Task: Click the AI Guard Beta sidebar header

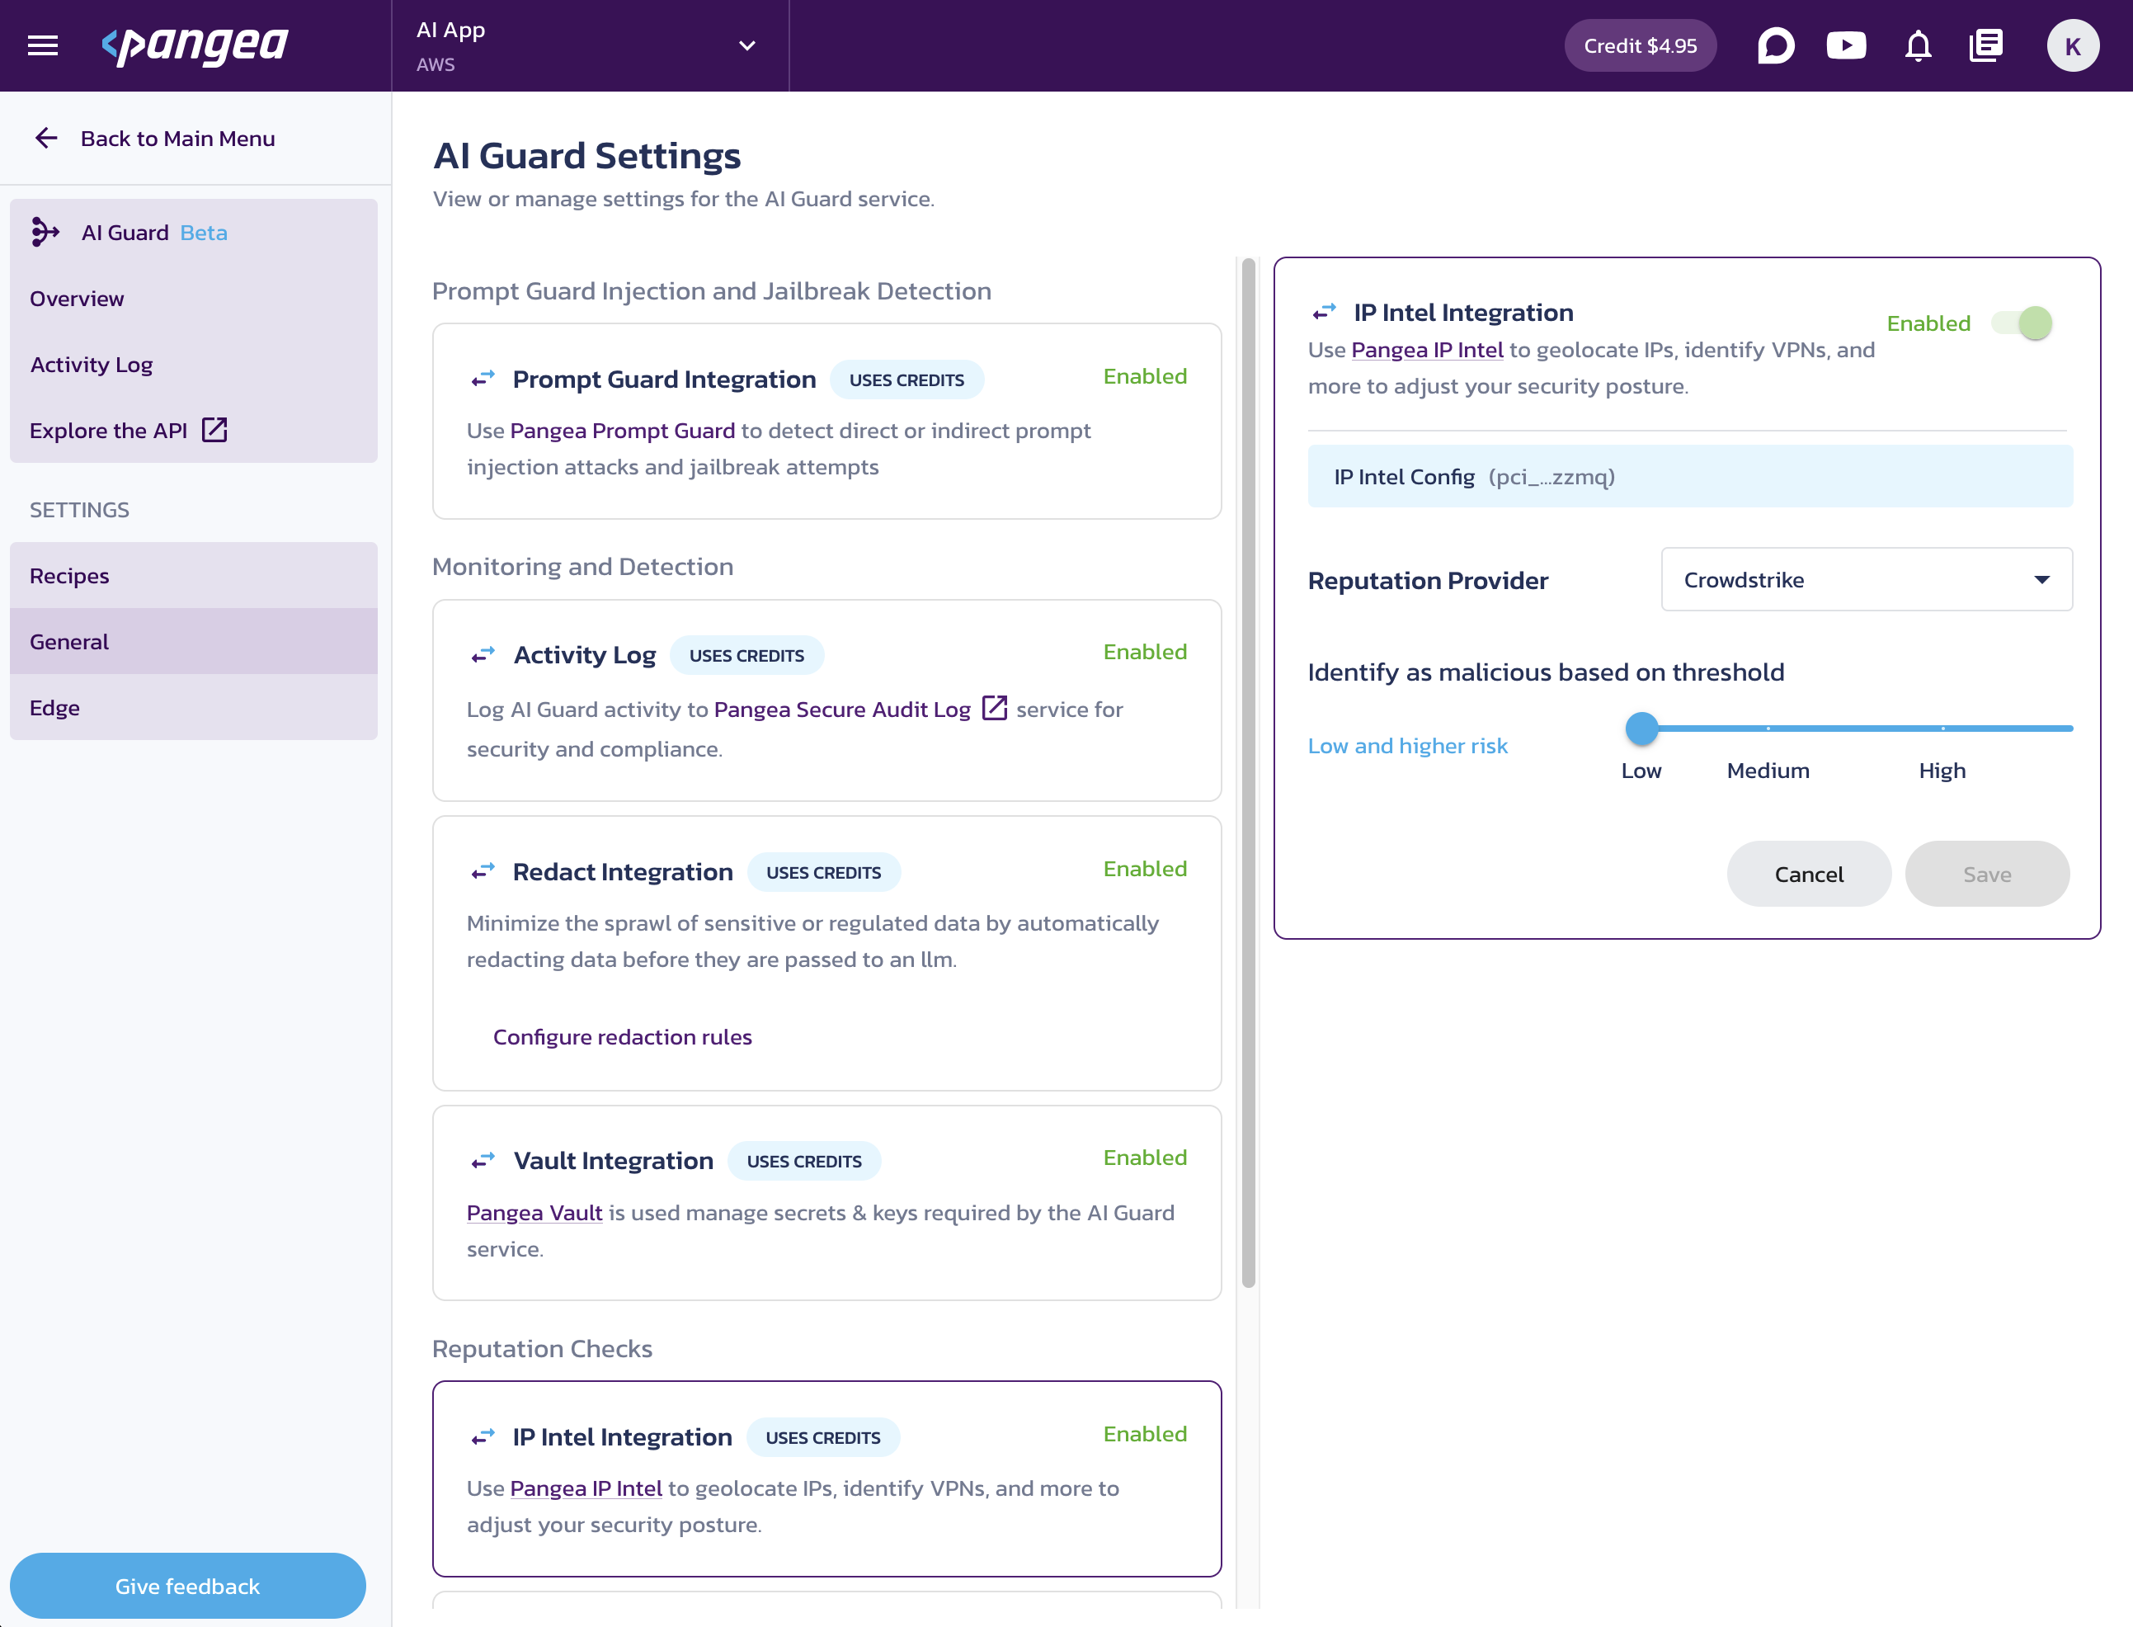Action: click(x=194, y=233)
